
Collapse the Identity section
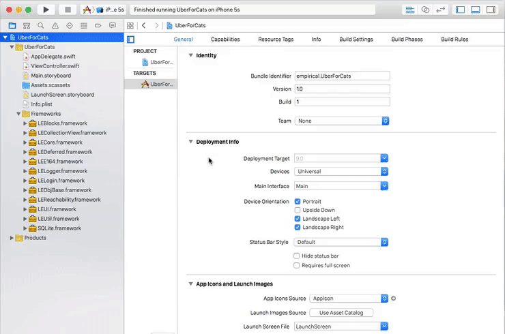[x=190, y=55]
